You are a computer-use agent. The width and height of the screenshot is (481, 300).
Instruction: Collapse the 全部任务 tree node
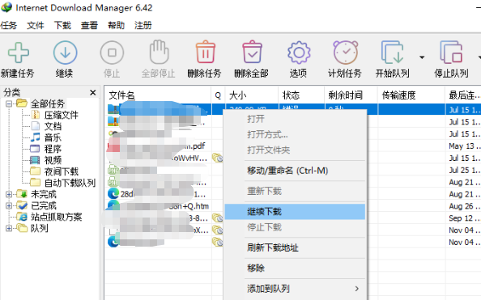coord(9,104)
